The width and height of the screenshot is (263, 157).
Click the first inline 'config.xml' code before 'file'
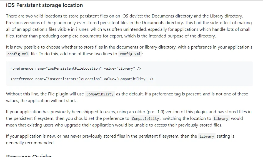(18, 54)
